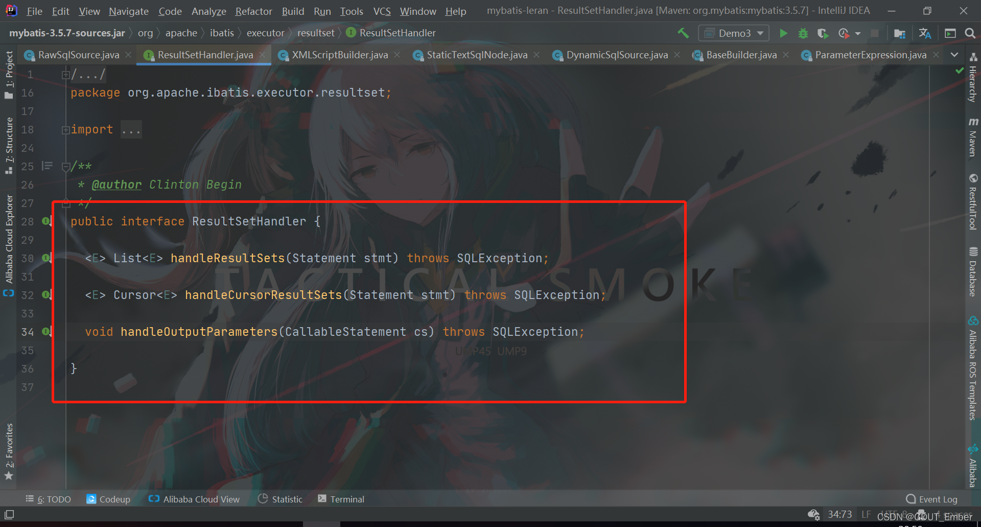Open the Analyze menu
981x527 pixels.
point(209,11)
